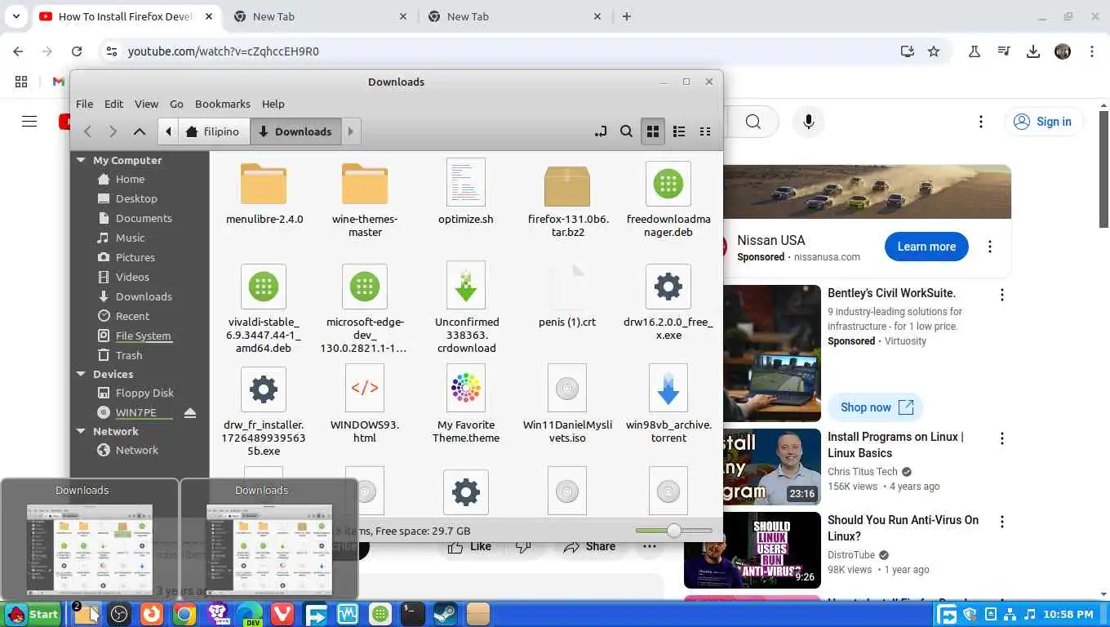Select the menulibre-2.4.0 folder
1110x627 pixels.
(x=264, y=193)
